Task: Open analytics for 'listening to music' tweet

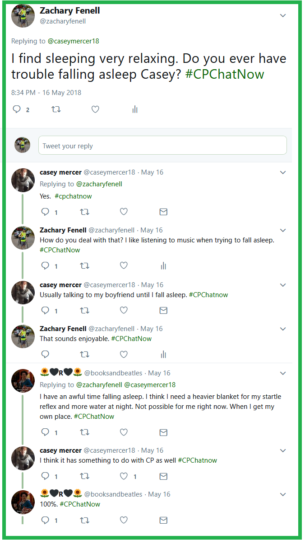Action: pos(163,265)
